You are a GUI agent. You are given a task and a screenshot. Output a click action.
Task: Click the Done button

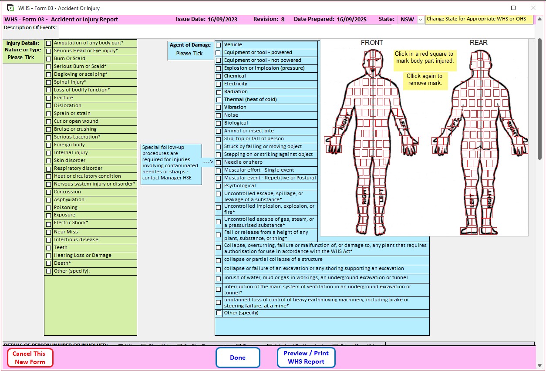pyautogui.click(x=238, y=357)
